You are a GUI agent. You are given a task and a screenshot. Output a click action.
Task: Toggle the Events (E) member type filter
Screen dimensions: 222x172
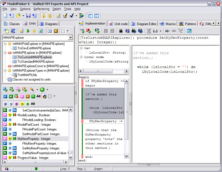coord(28,96)
